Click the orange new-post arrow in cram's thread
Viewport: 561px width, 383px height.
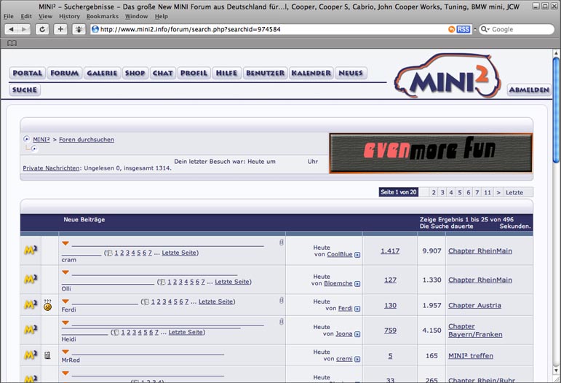[x=65, y=242]
